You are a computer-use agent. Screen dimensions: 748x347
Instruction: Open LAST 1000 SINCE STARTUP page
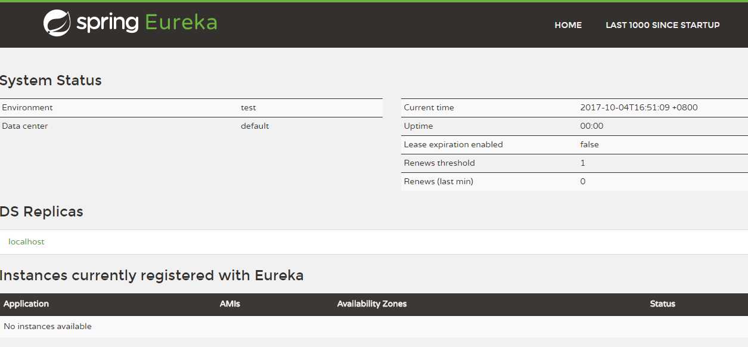(663, 25)
